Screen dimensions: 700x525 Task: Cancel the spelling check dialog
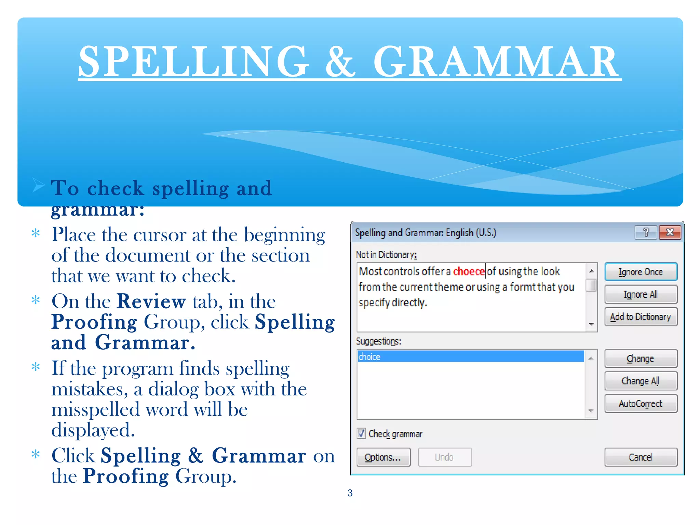click(x=641, y=457)
